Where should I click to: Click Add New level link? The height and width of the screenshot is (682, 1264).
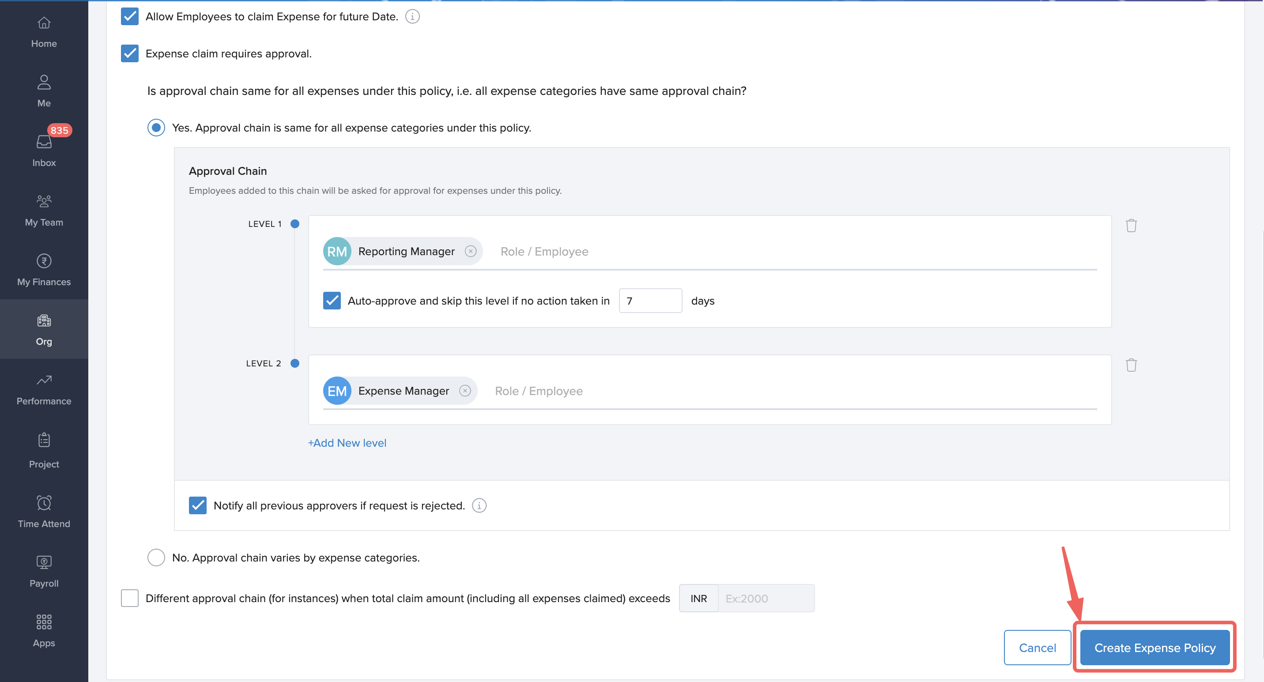point(347,443)
